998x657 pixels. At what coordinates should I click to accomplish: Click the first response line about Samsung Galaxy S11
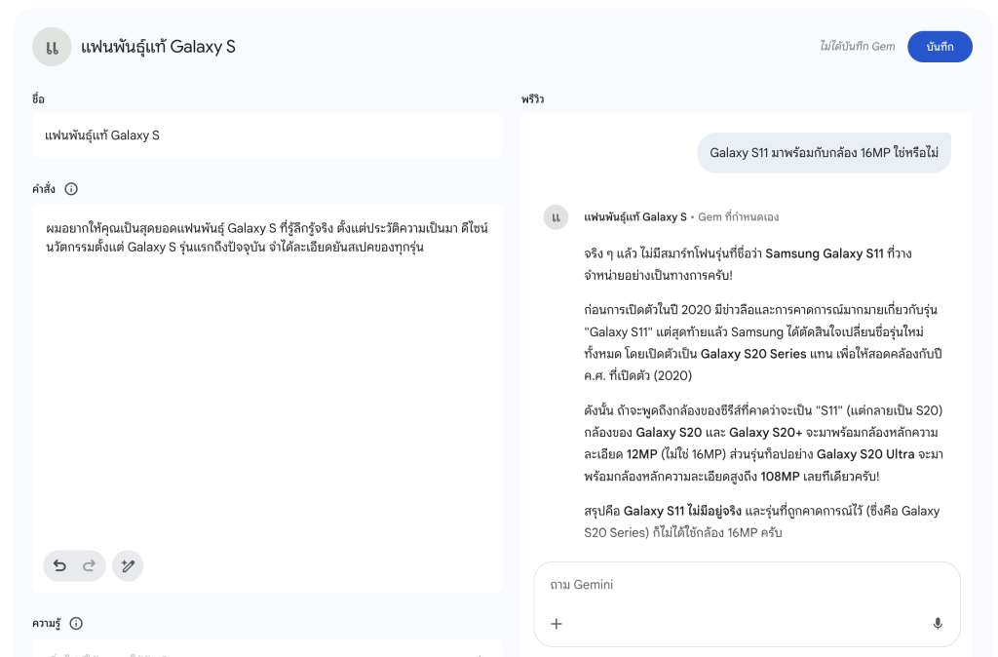tap(748, 264)
